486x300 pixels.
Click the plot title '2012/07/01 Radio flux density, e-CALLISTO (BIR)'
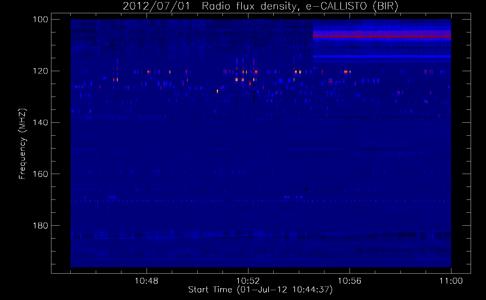pyautogui.click(x=260, y=6)
